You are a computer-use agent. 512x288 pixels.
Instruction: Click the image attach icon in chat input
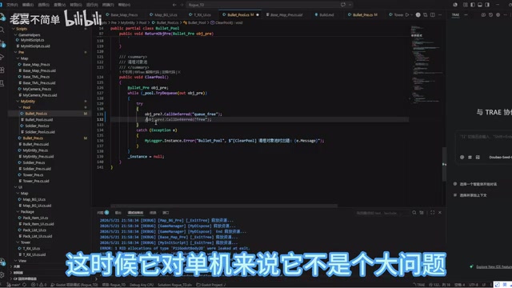[x=478, y=157]
